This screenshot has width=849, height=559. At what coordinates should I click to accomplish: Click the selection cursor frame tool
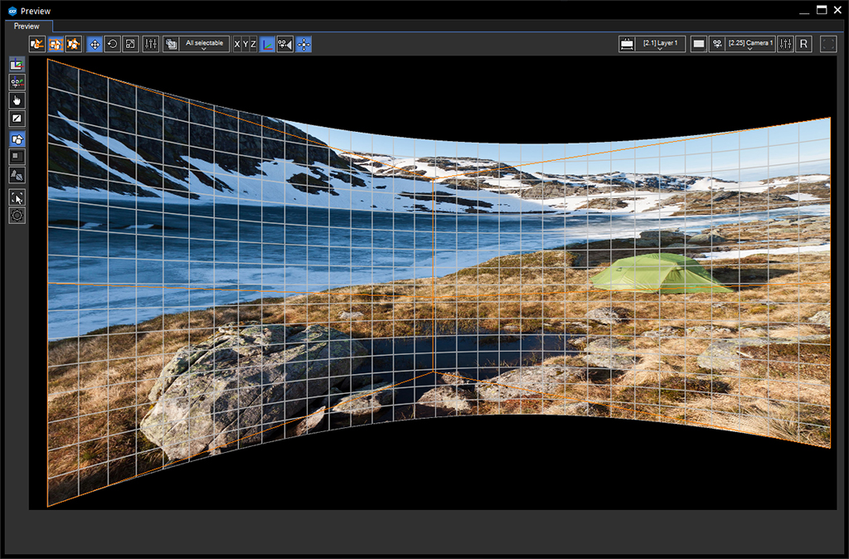[x=17, y=197]
